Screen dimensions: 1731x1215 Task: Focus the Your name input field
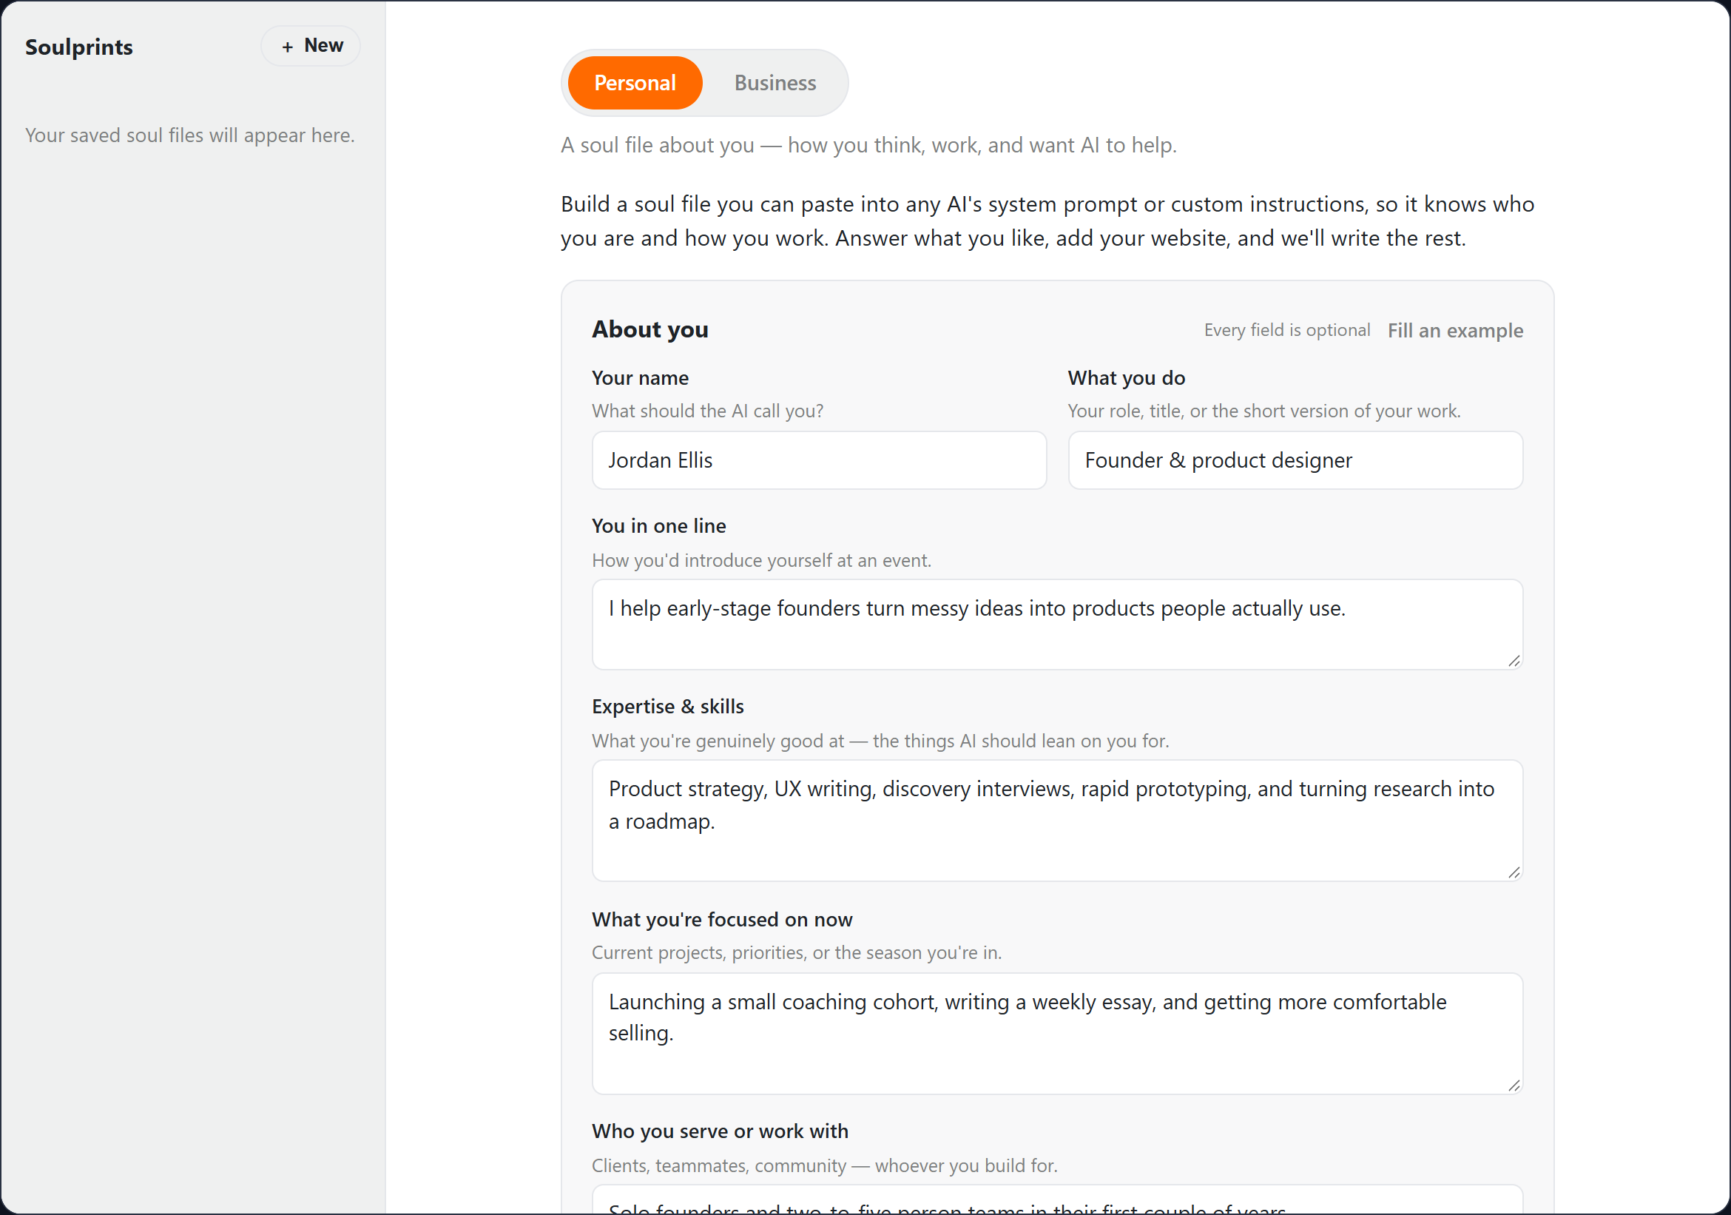(820, 460)
